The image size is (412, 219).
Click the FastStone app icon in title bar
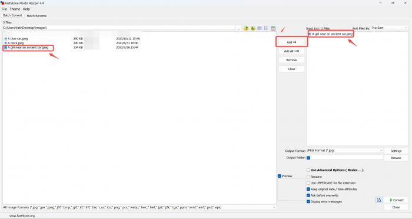pos(2,3)
